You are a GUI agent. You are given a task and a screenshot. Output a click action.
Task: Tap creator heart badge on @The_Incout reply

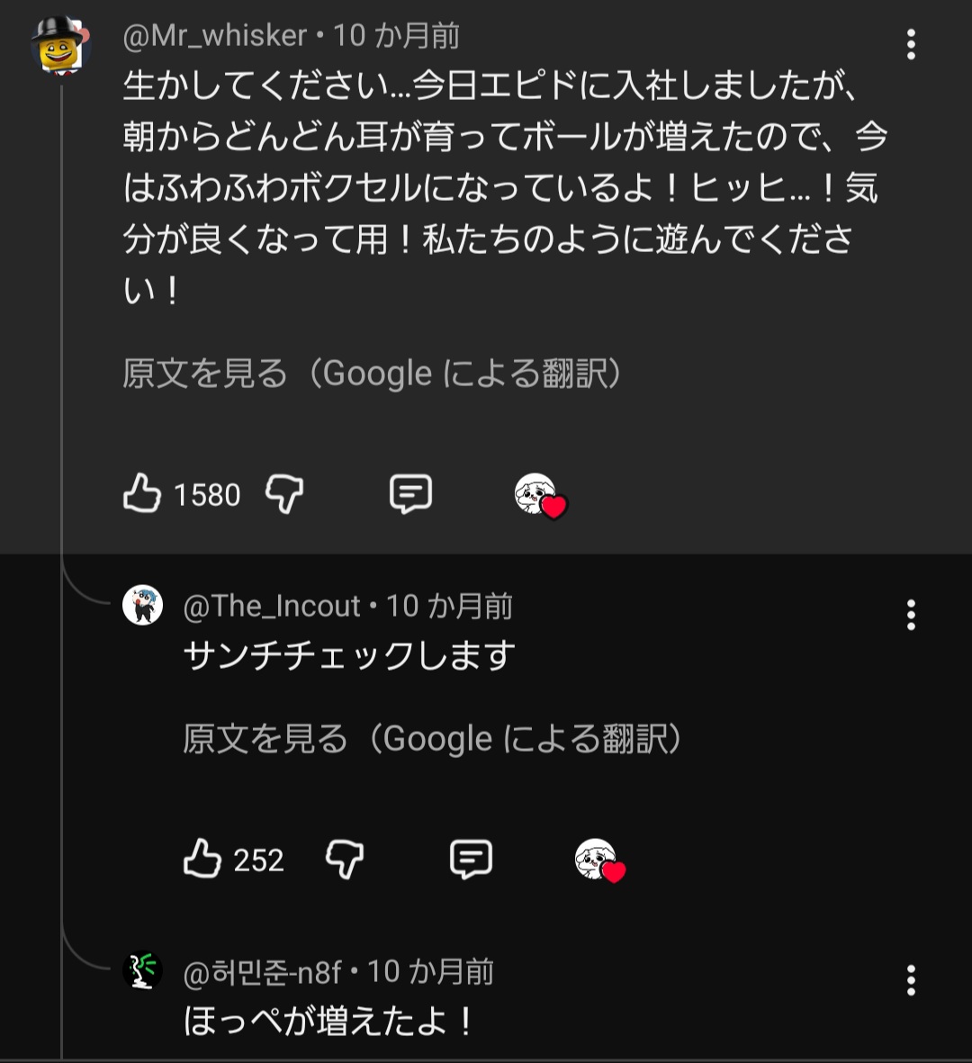pyautogui.click(x=600, y=860)
